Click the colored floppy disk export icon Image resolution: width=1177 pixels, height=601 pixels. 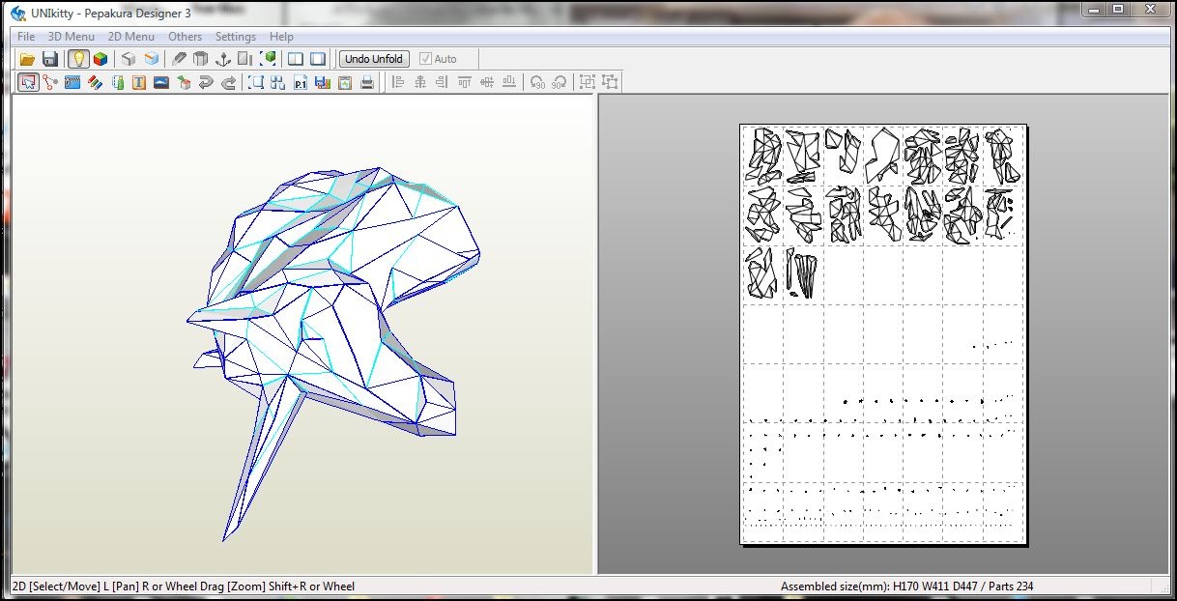pyautogui.click(x=323, y=82)
